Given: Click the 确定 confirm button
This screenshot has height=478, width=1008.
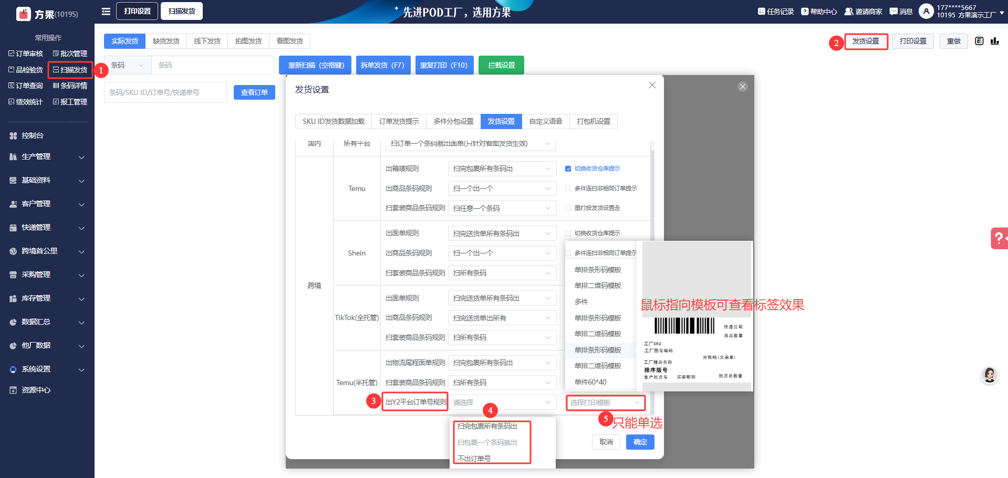Looking at the screenshot, I should tap(640, 442).
